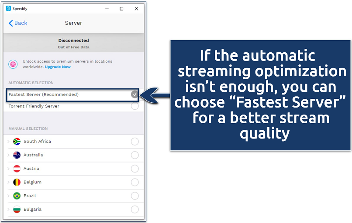Click the South Africa flag icon
This screenshot has width=352, height=223.
[17, 142]
